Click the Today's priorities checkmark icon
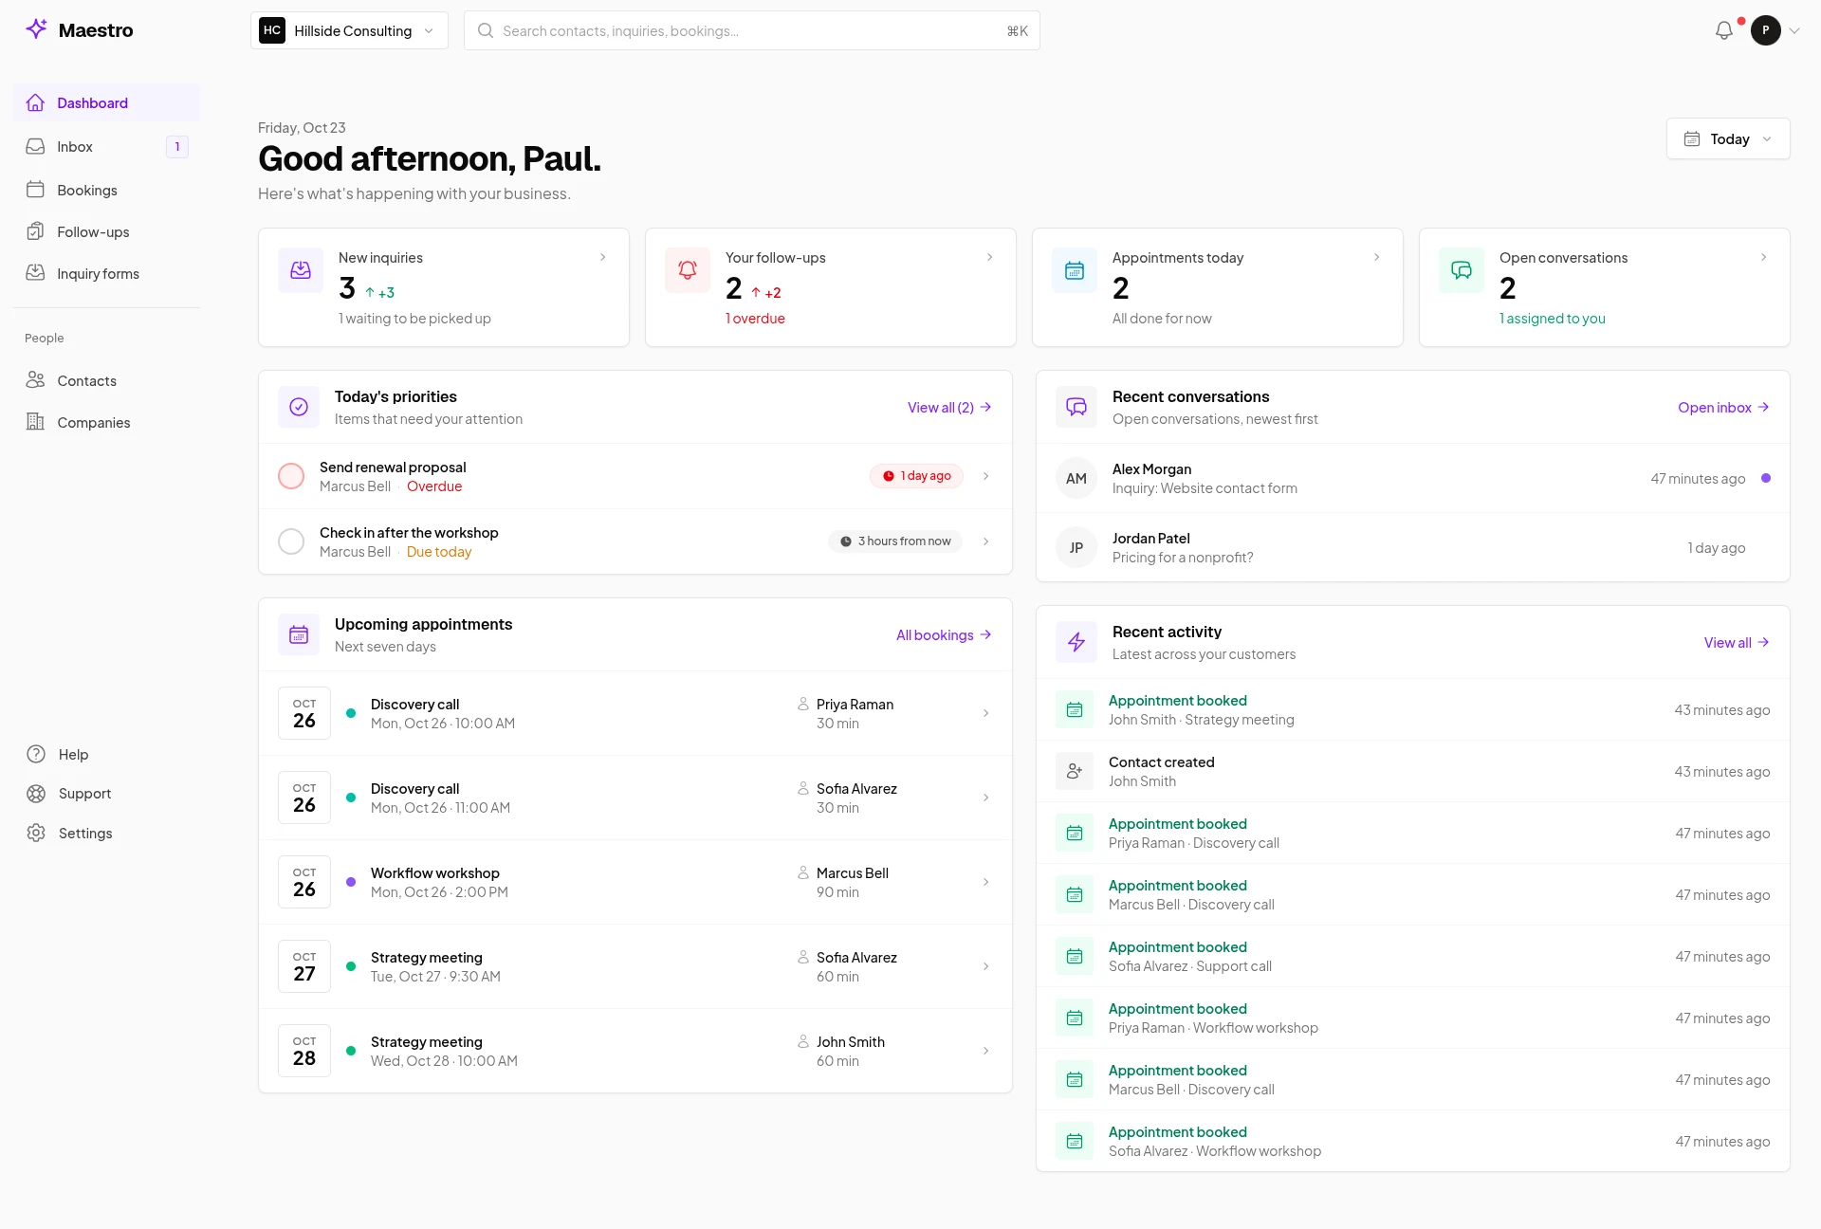This screenshot has height=1229, width=1821. click(299, 407)
